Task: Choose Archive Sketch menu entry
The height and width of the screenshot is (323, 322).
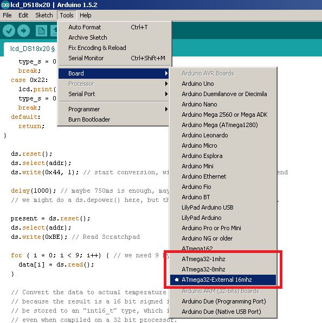Action: coord(114,37)
